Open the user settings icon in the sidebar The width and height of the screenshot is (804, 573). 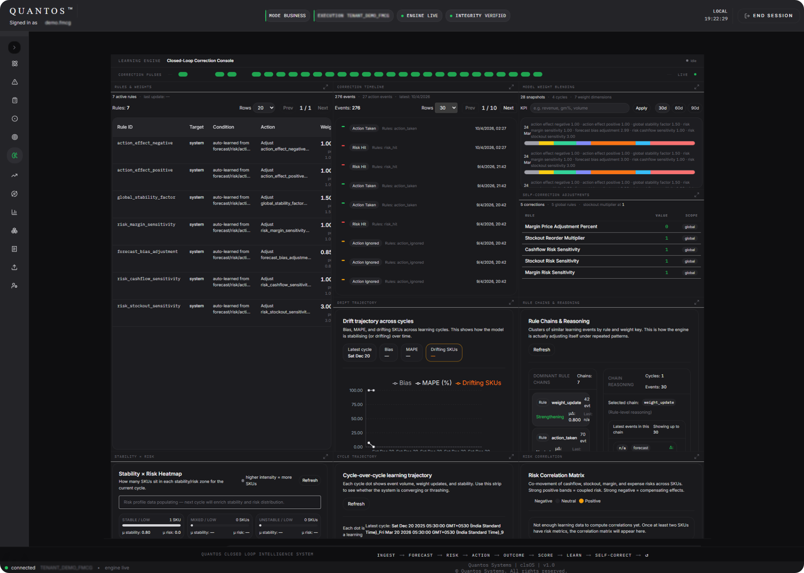click(x=15, y=286)
